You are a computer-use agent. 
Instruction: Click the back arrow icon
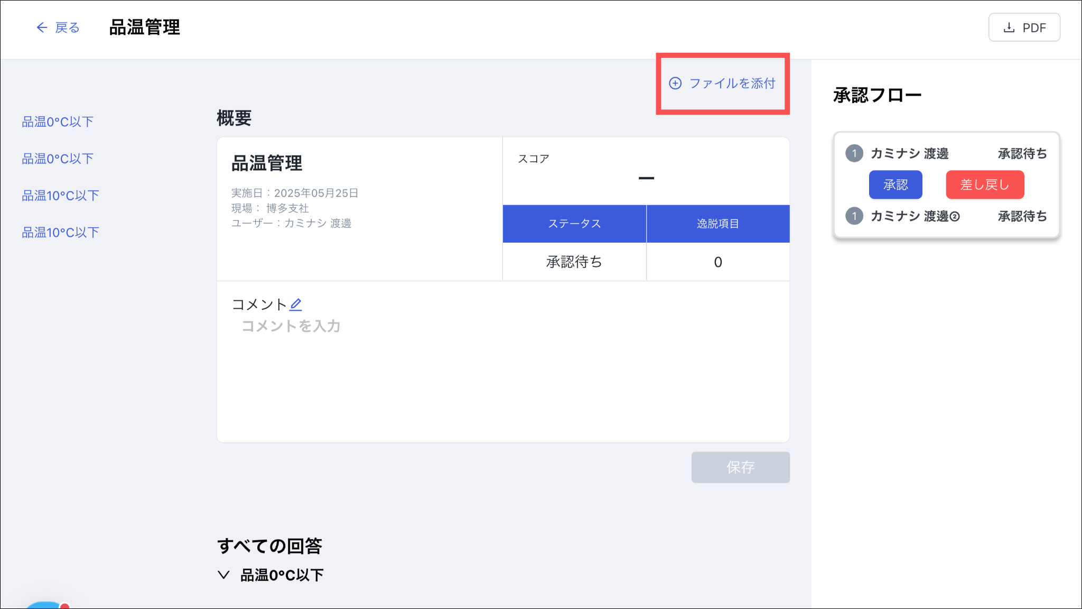(x=42, y=27)
